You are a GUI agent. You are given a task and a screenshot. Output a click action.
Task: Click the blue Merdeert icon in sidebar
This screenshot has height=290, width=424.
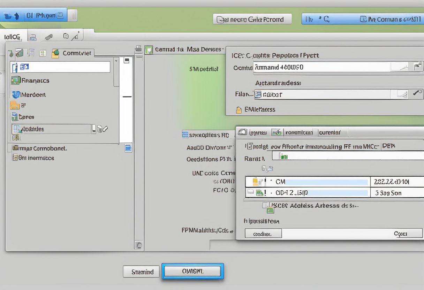[x=16, y=94]
